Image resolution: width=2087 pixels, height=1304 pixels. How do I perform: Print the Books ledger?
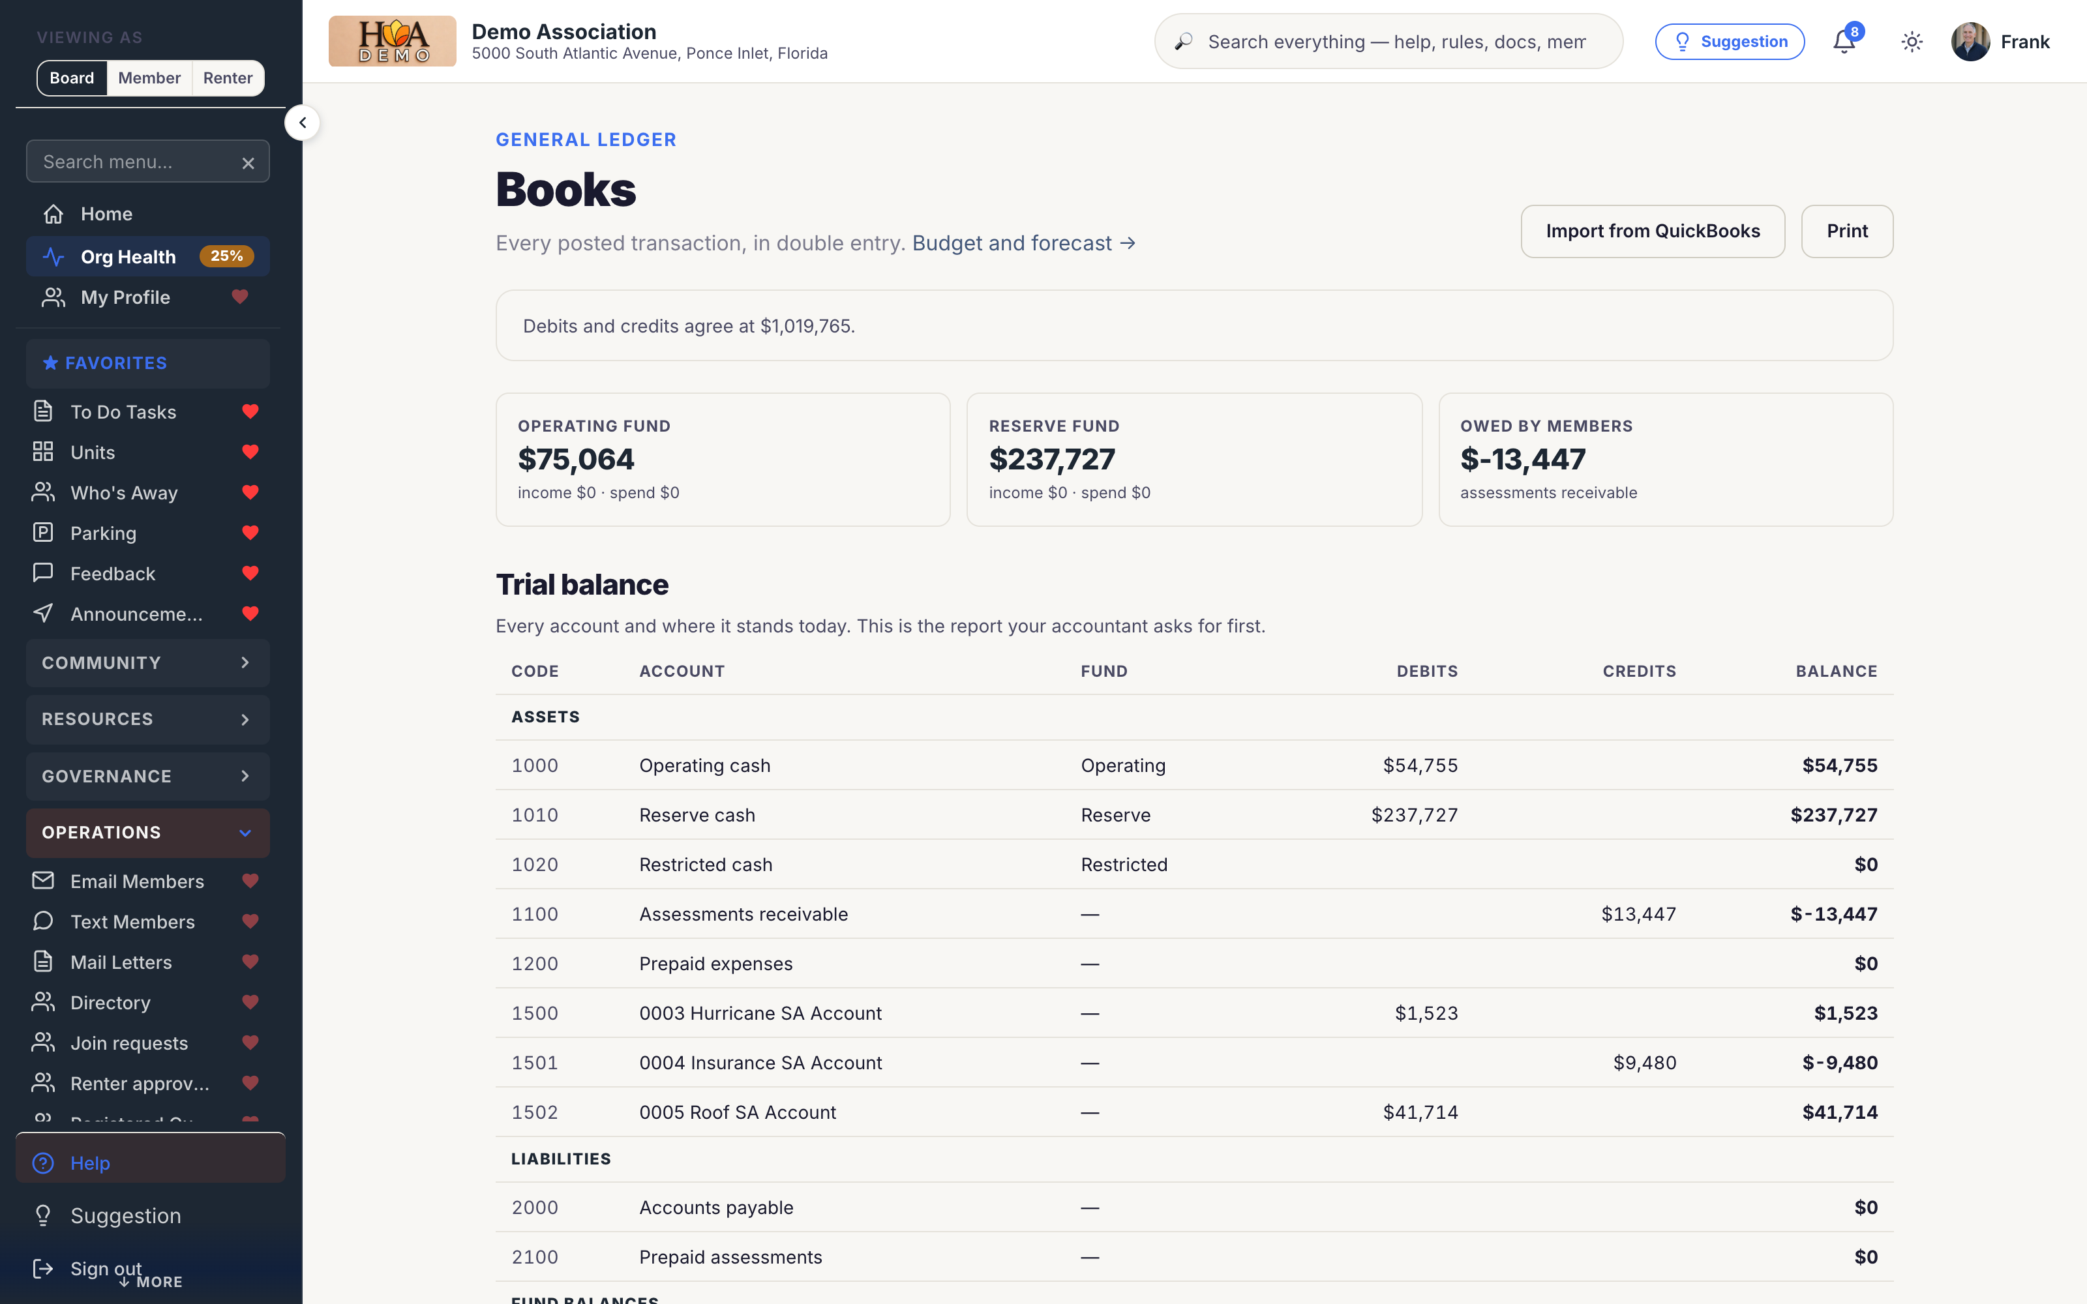(x=1846, y=231)
